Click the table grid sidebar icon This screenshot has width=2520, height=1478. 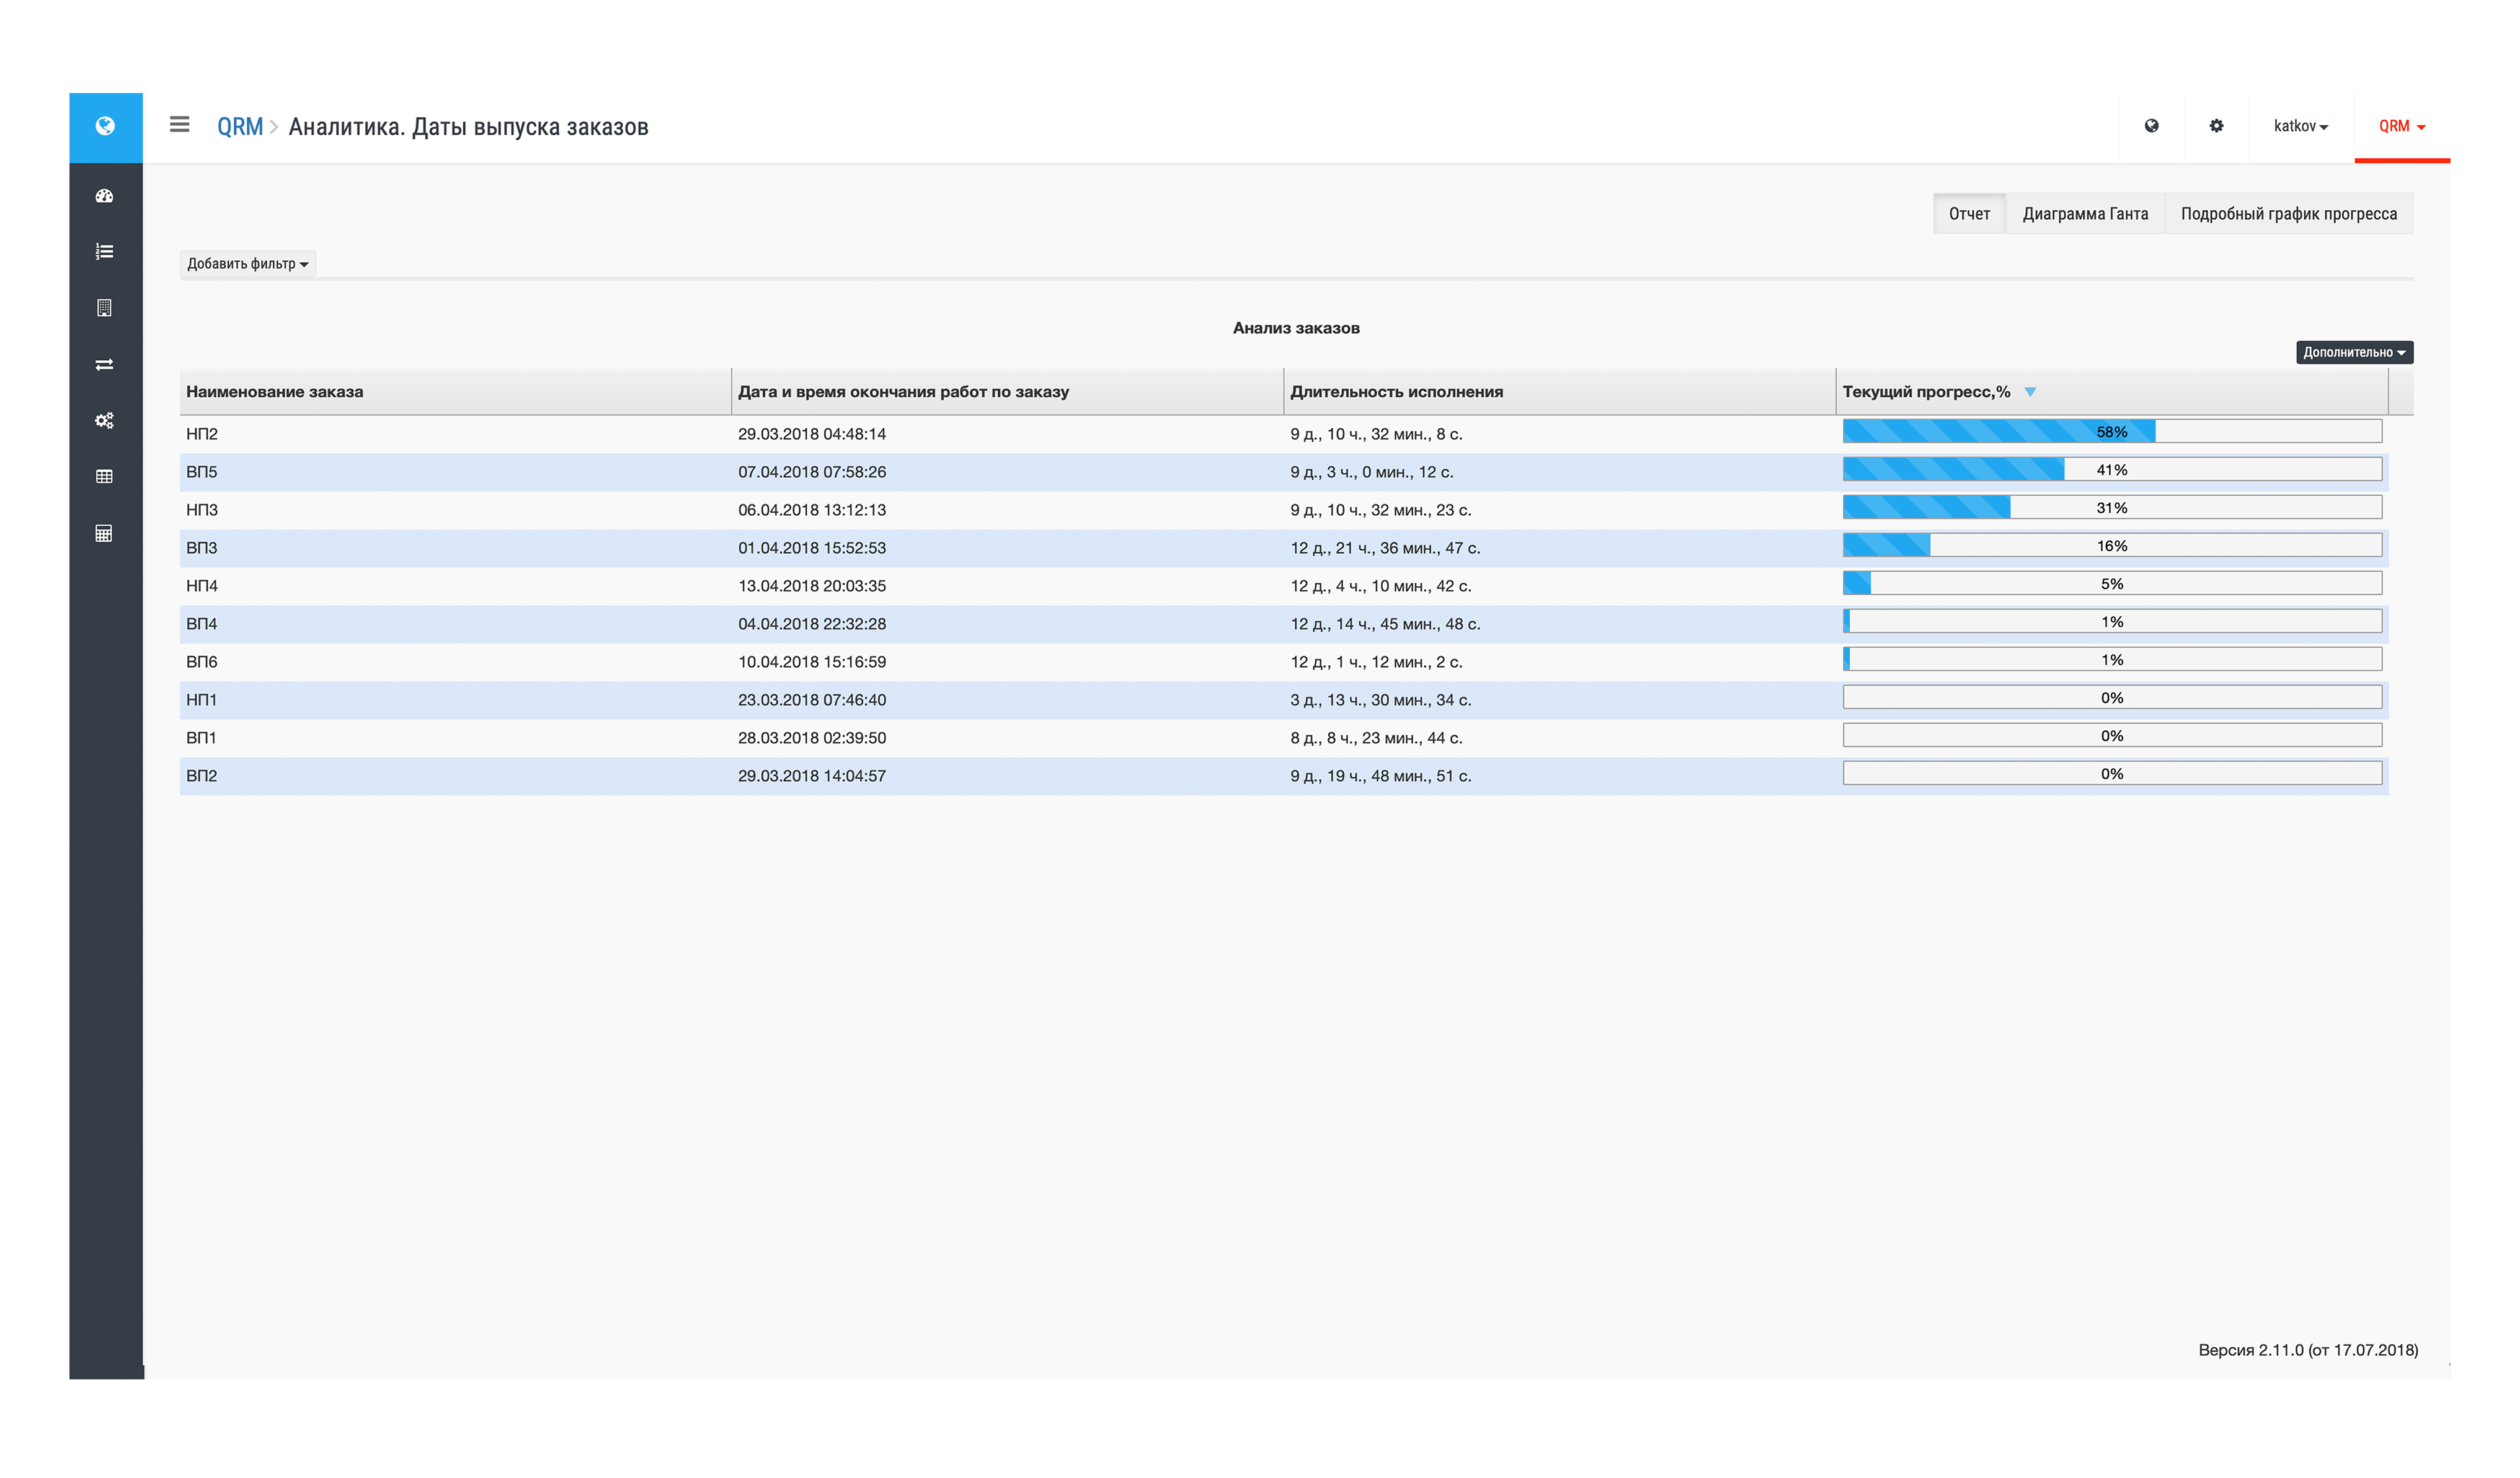click(104, 476)
